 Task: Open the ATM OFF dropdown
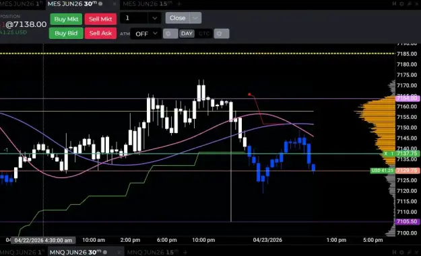tap(146, 34)
